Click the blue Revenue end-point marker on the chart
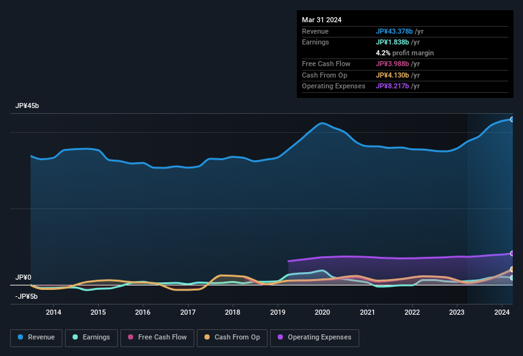Screen dimensions: 523x356 (512, 120)
